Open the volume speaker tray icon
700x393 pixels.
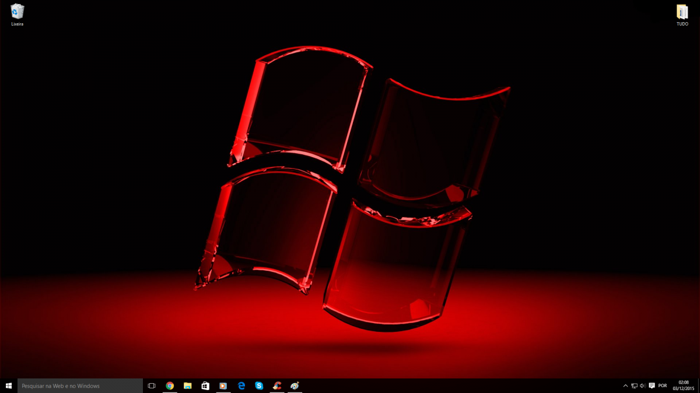pyautogui.click(x=642, y=385)
